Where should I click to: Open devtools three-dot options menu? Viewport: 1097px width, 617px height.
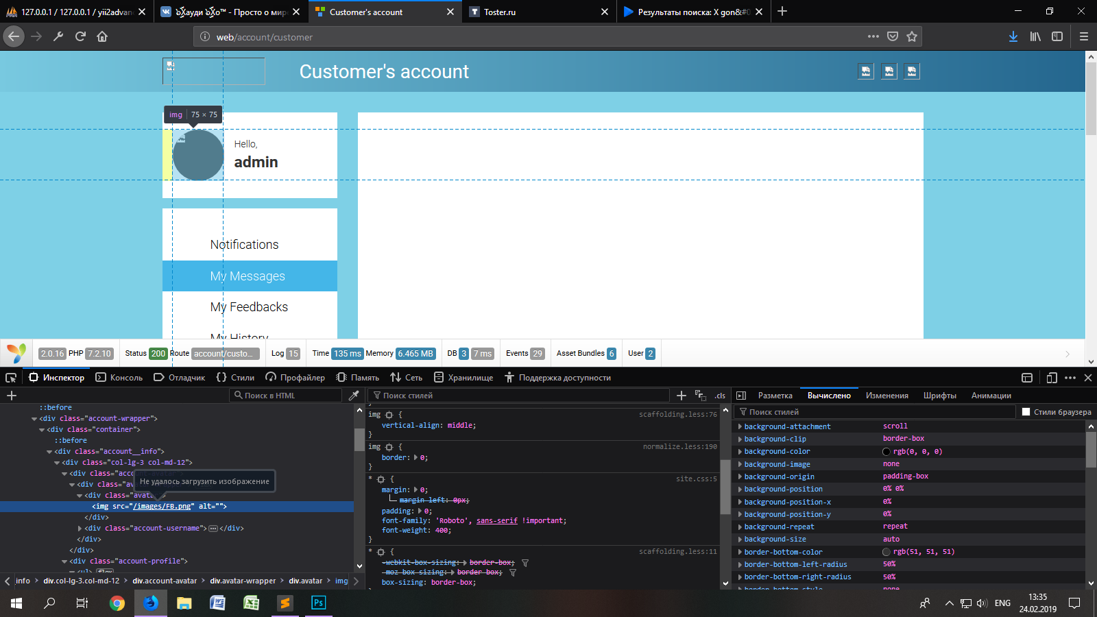coord(1070,378)
